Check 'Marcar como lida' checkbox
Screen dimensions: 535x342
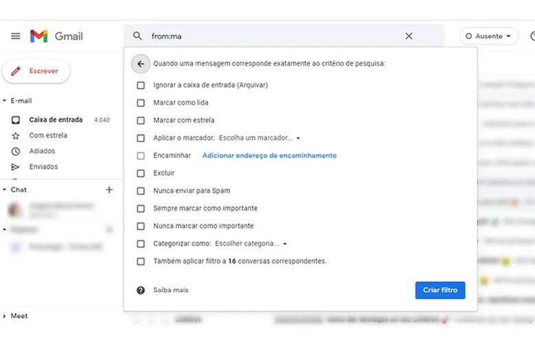point(141,103)
